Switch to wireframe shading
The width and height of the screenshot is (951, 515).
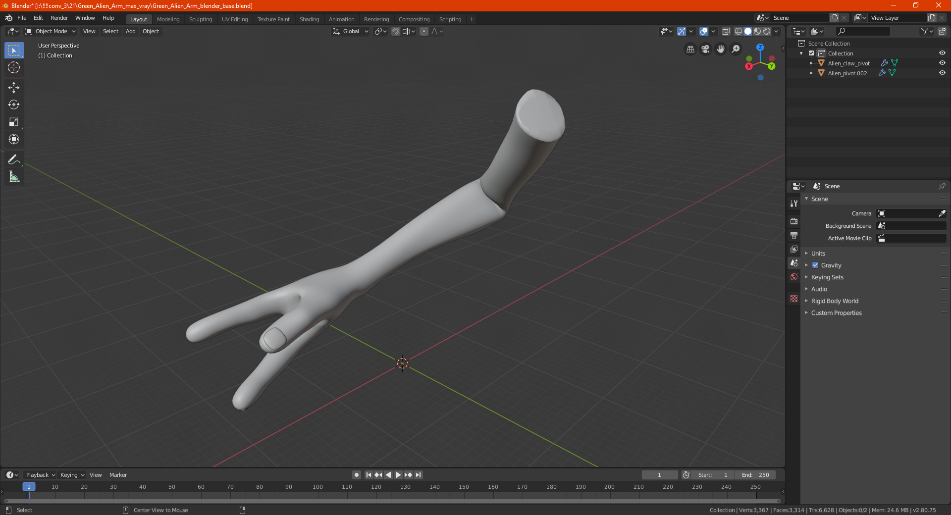click(x=739, y=31)
